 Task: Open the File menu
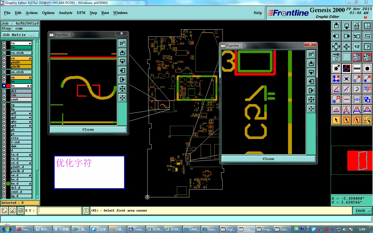coord(7,13)
